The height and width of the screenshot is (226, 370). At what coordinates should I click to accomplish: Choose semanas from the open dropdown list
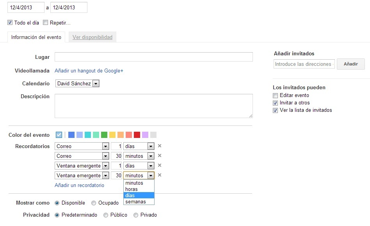[135, 202]
